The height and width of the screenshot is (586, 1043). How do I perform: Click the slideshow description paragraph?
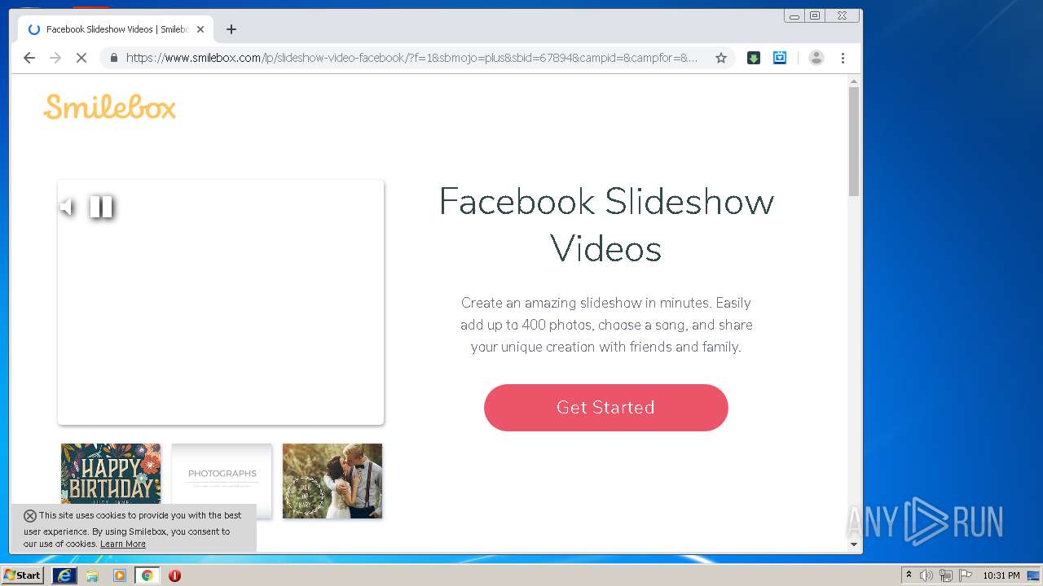coord(606,325)
